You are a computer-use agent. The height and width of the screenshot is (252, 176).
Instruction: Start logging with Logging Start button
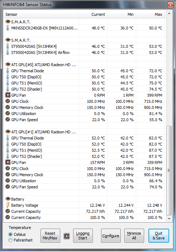pyautogui.click(x=83, y=235)
